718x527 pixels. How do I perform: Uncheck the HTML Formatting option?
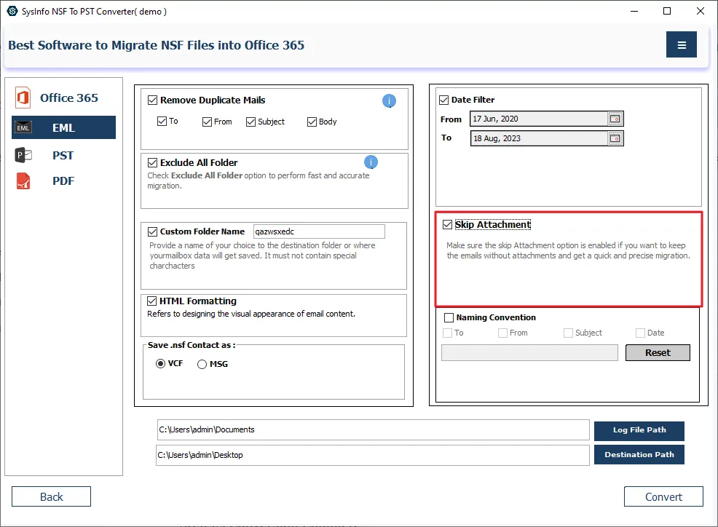(x=153, y=301)
